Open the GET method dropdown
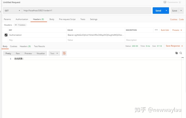Screen dimensions: 186x118 coord(12,11)
